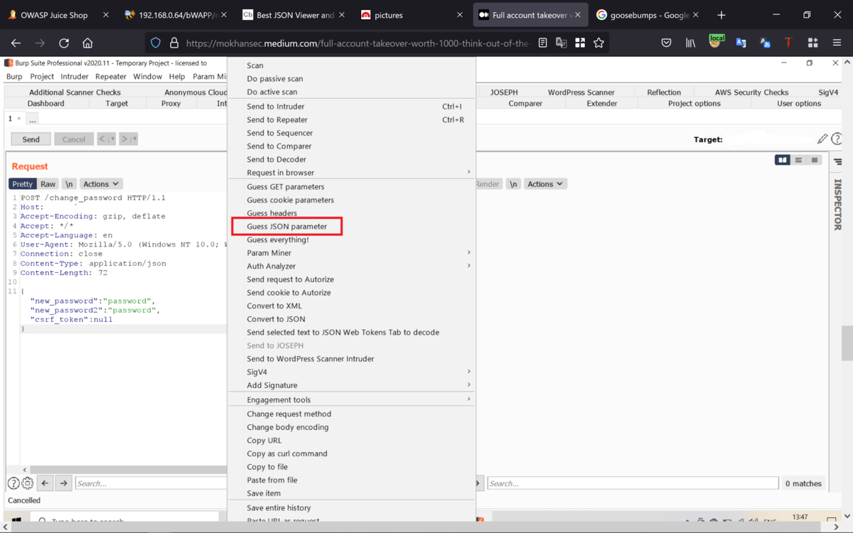This screenshot has width=853, height=533.
Task: Open the Proxy tab in Burp
Action: [x=171, y=103]
